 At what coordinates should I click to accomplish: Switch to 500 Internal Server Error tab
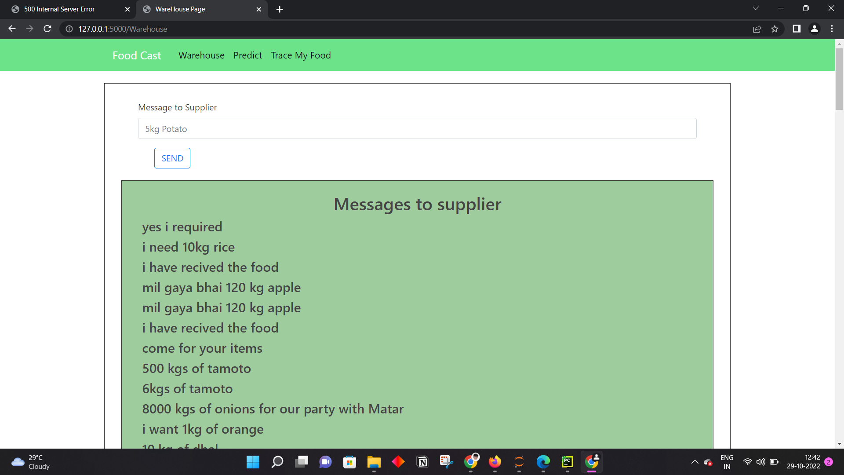pyautogui.click(x=59, y=9)
